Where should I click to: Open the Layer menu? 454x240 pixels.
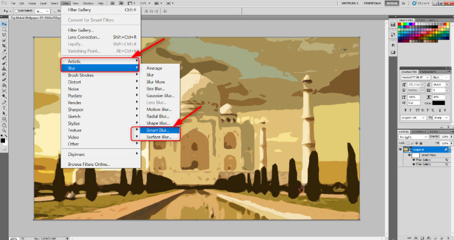[x=43, y=3]
